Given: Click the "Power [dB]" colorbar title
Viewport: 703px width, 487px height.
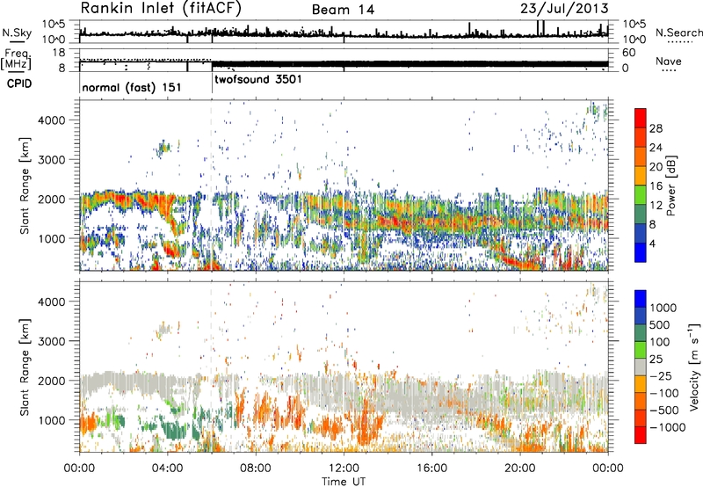Looking at the screenshot, I should pos(670,185).
